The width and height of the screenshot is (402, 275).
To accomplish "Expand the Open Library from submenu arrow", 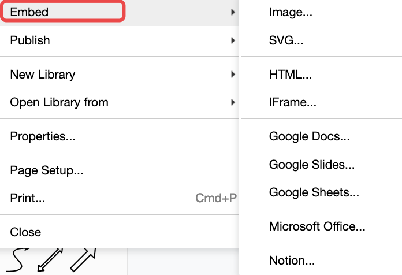I will point(233,102).
